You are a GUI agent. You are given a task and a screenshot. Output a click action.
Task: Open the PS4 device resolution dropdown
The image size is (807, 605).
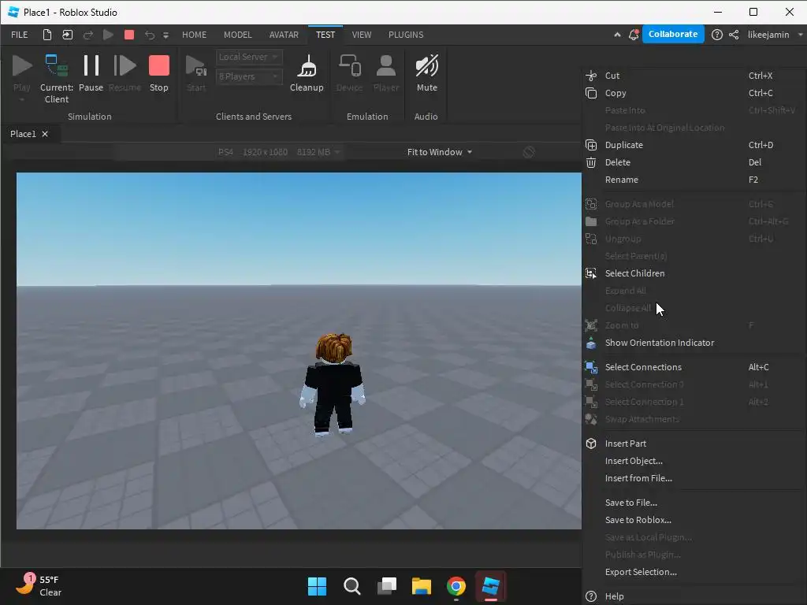pyautogui.click(x=278, y=152)
